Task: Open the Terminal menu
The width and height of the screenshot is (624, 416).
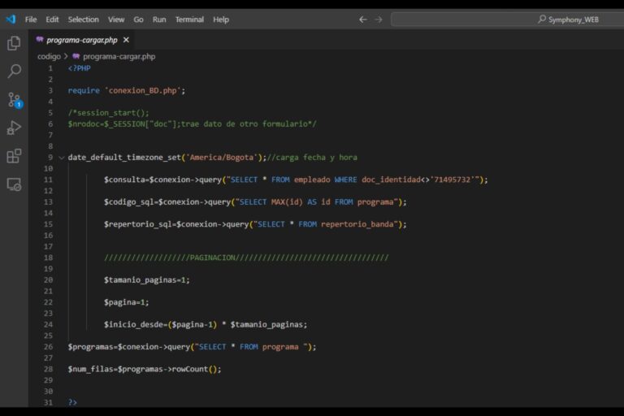Action: coord(189,19)
